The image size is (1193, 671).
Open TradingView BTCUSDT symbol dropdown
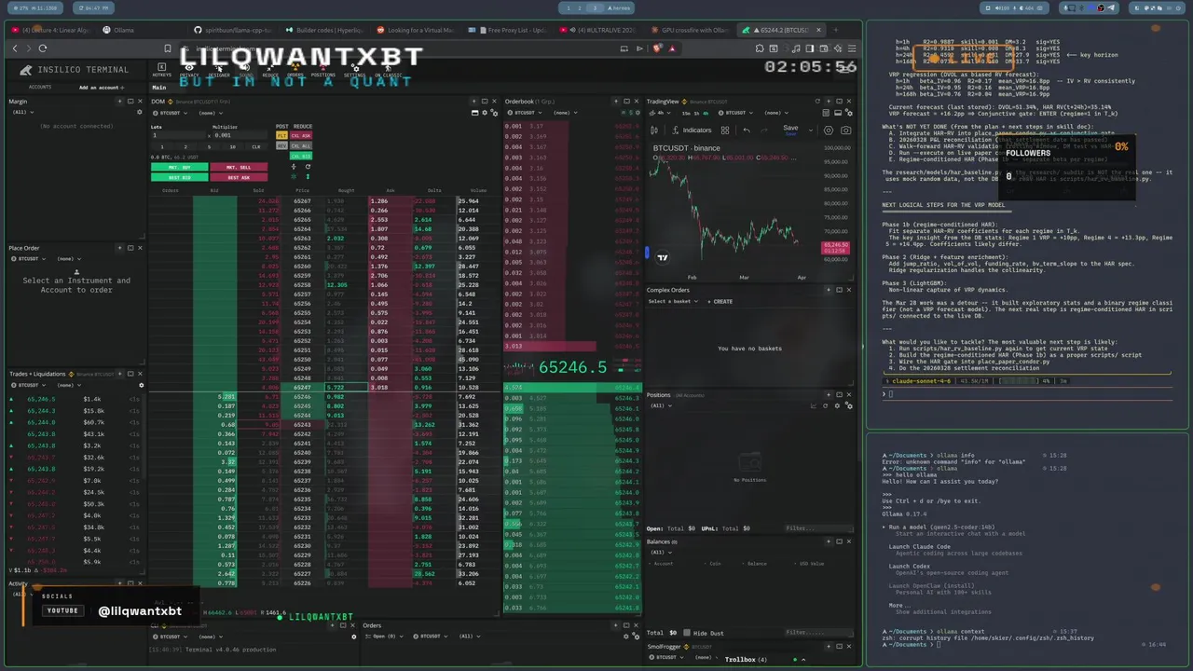pos(735,113)
